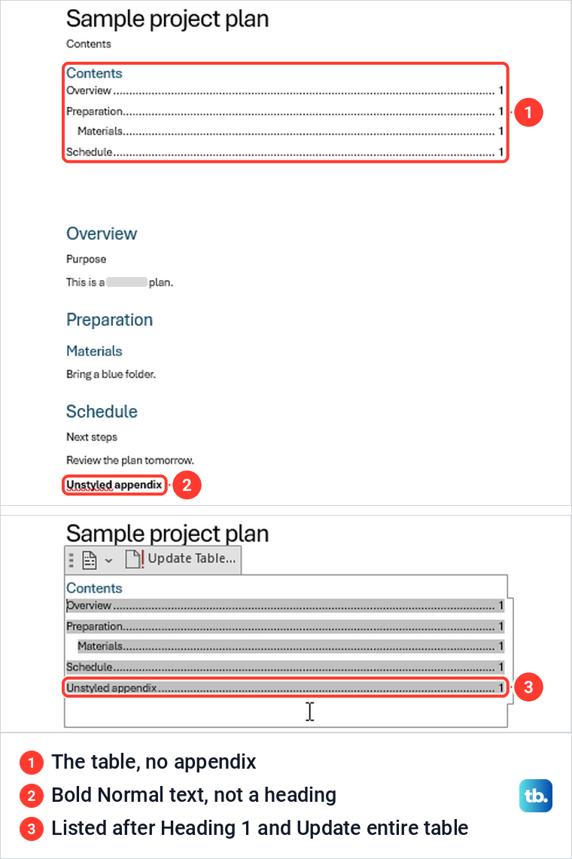Viewport: 572px width, 859px height.
Task: Click red callout marker 1 beside contents
Action: (528, 112)
